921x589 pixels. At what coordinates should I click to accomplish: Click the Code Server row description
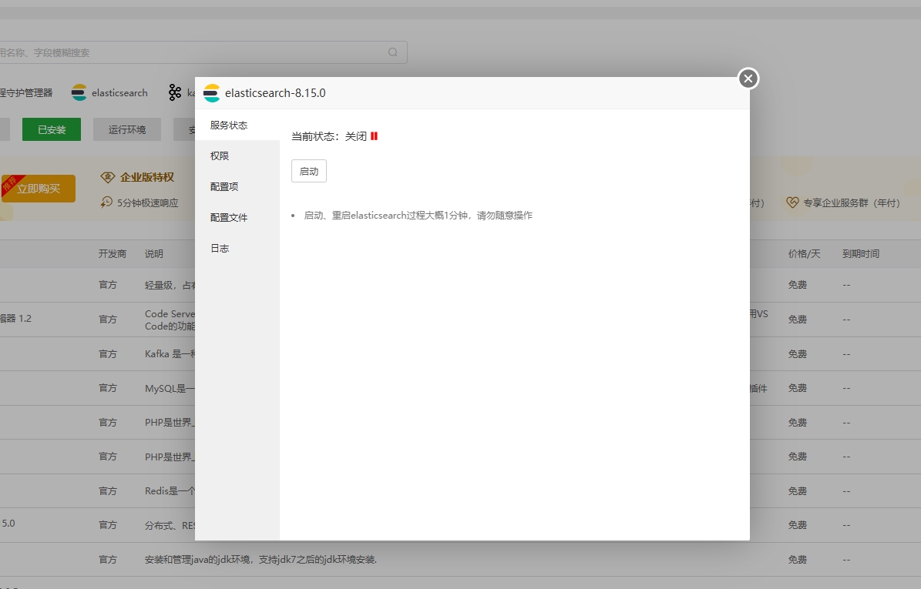click(x=170, y=320)
